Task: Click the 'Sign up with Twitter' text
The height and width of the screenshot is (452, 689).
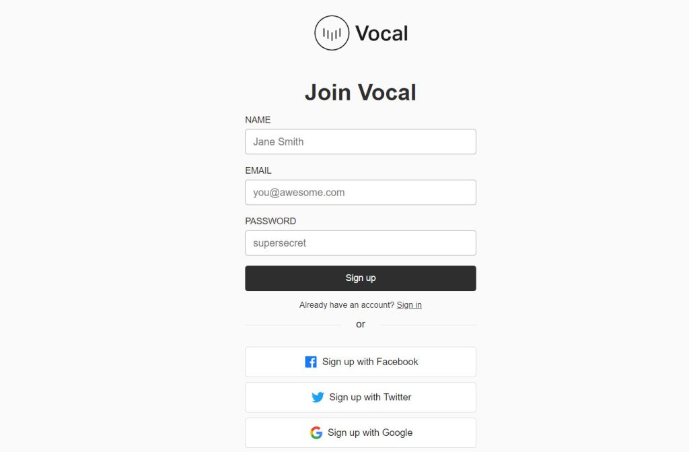Action: (370, 397)
